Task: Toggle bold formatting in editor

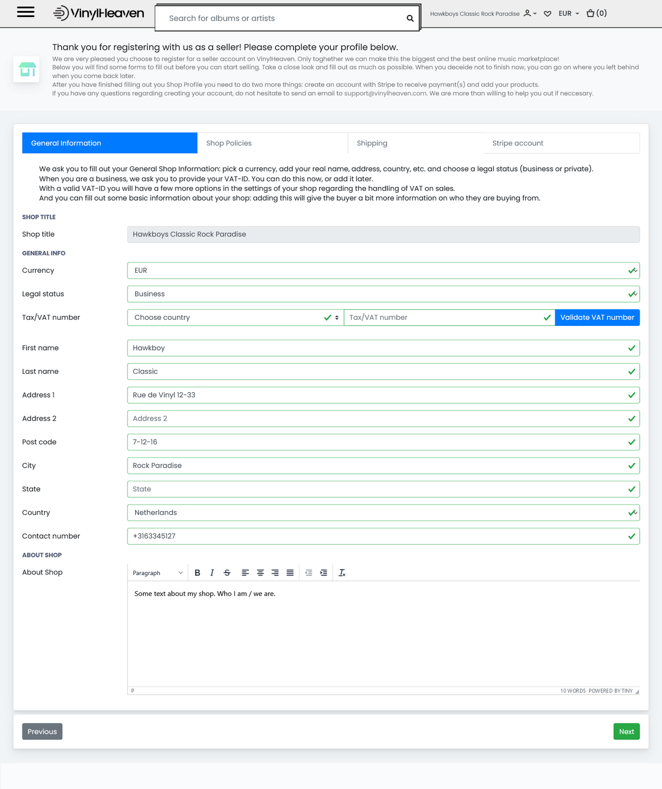Action: click(197, 573)
